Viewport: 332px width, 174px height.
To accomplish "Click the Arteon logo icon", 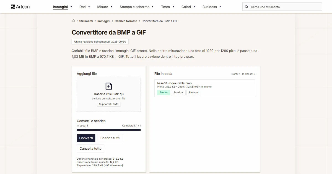I will (13, 7).
